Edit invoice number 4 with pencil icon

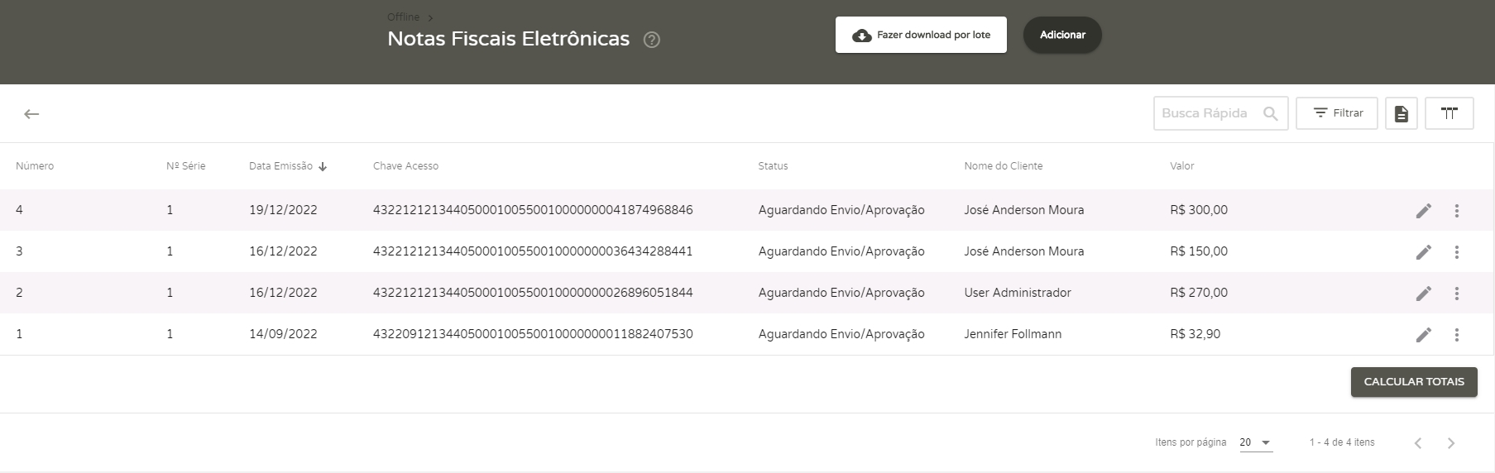coord(1423,211)
